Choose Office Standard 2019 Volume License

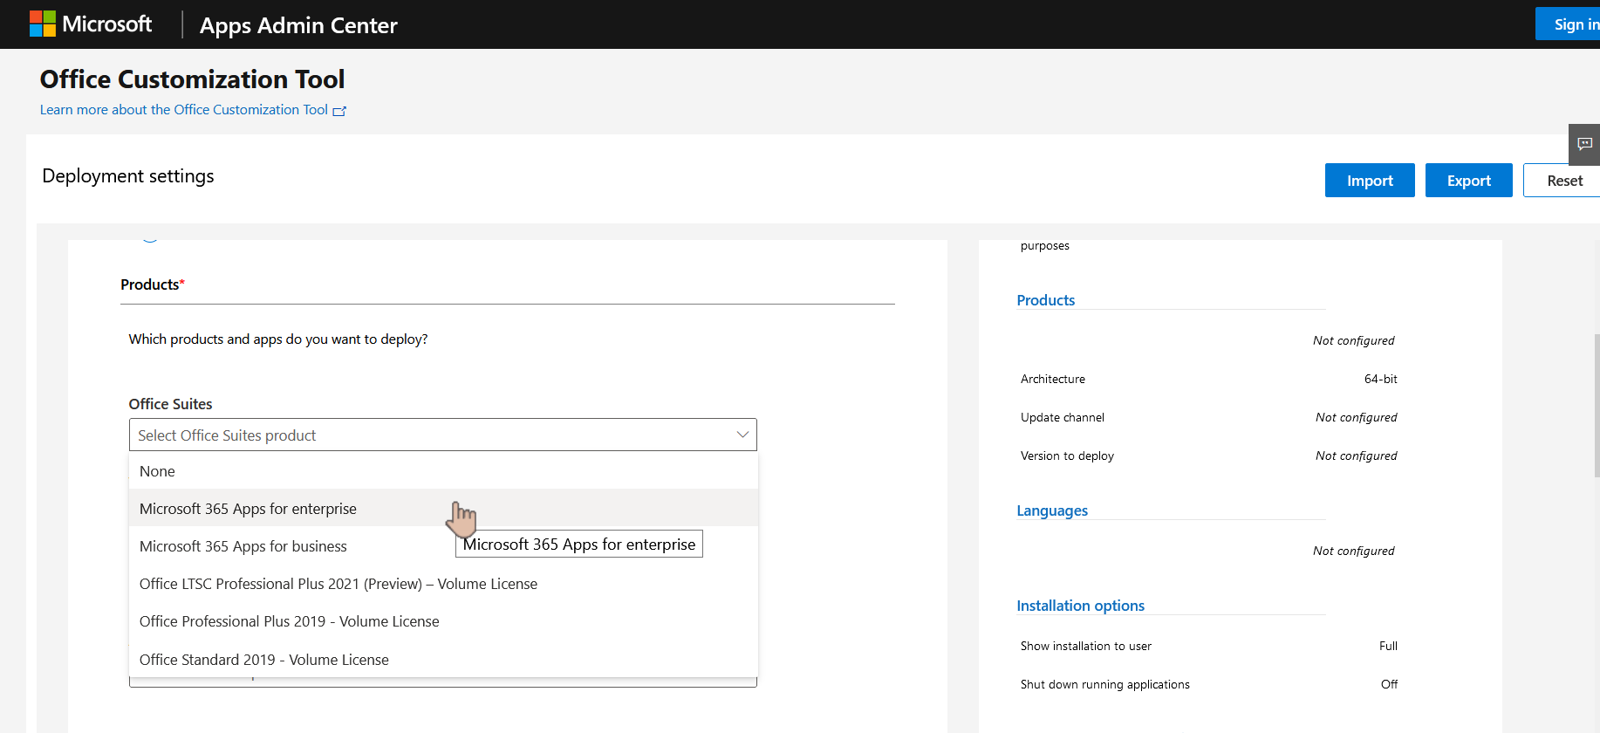[443, 660]
